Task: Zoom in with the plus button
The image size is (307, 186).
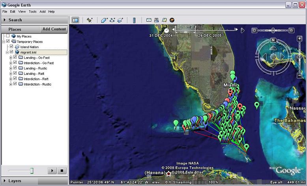Action: [x=300, y=39]
